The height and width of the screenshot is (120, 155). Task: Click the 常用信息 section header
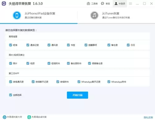click(13, 37)
